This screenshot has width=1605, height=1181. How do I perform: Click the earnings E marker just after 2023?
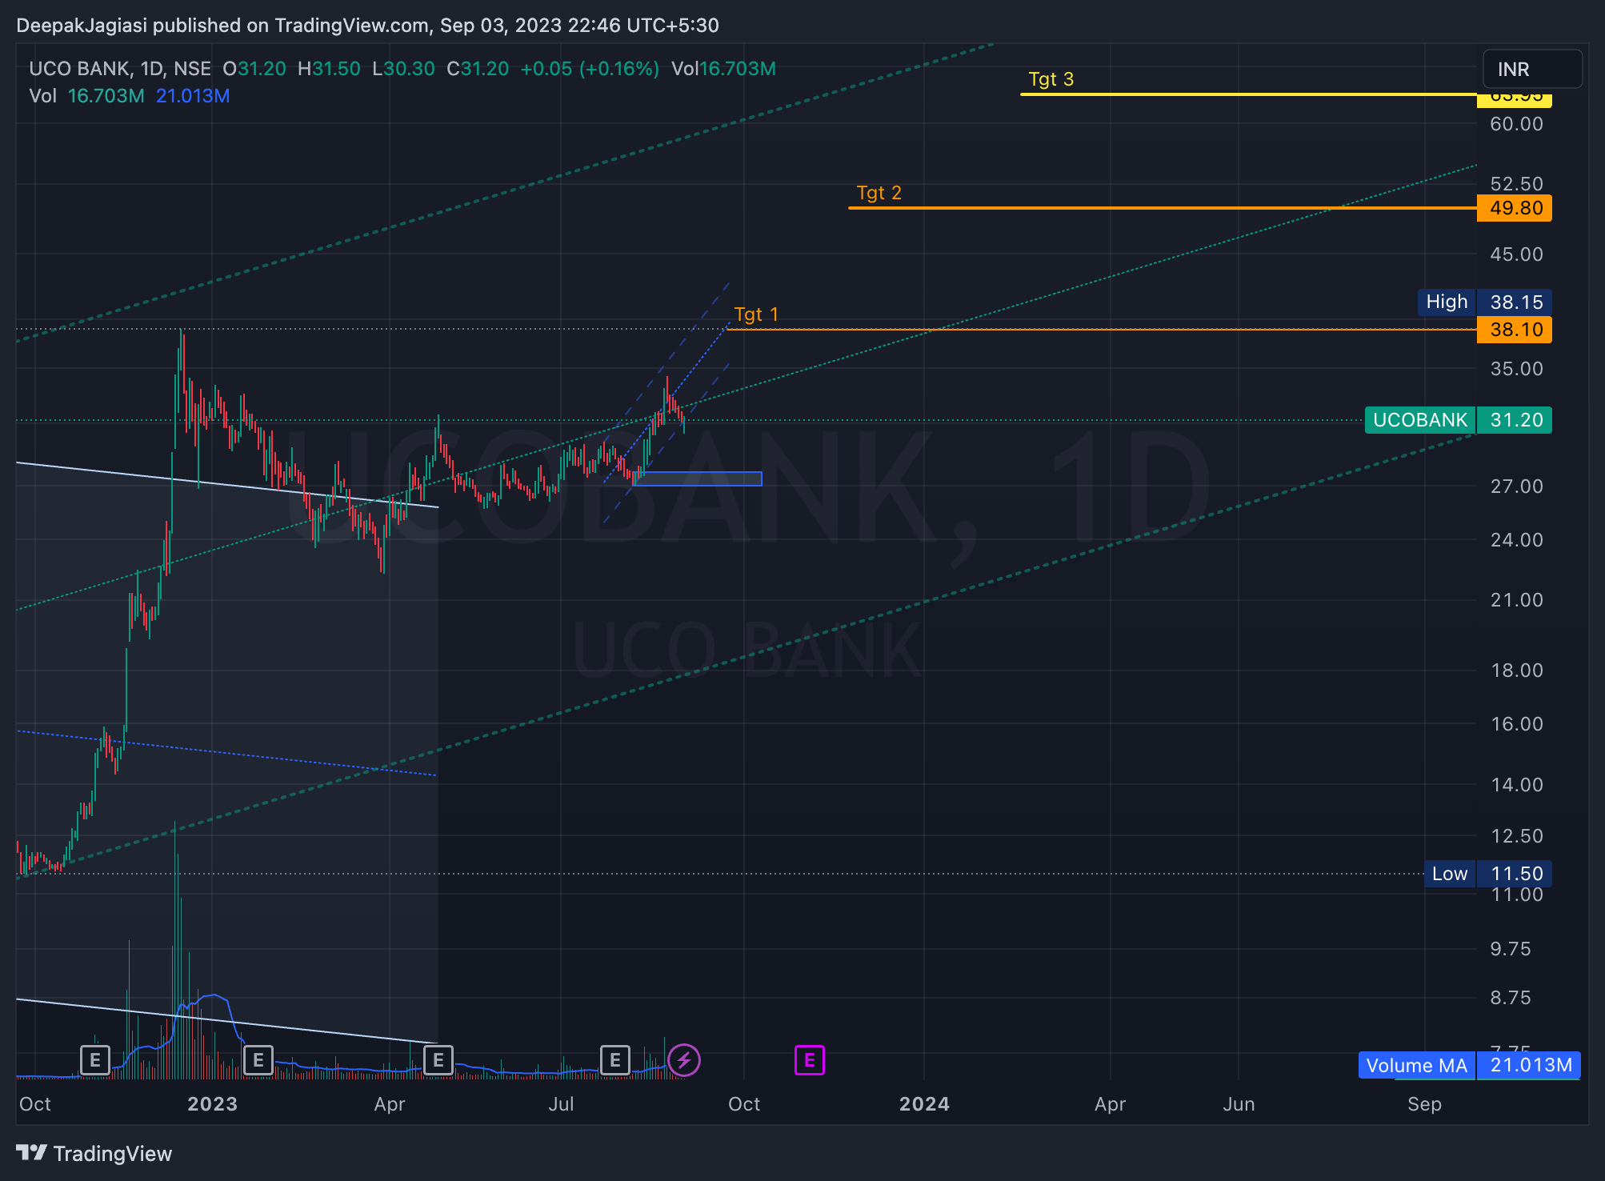[258, 1061]
